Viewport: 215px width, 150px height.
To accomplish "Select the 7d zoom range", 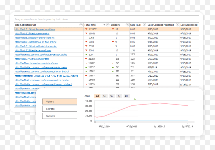I will [x=97, y=96].
